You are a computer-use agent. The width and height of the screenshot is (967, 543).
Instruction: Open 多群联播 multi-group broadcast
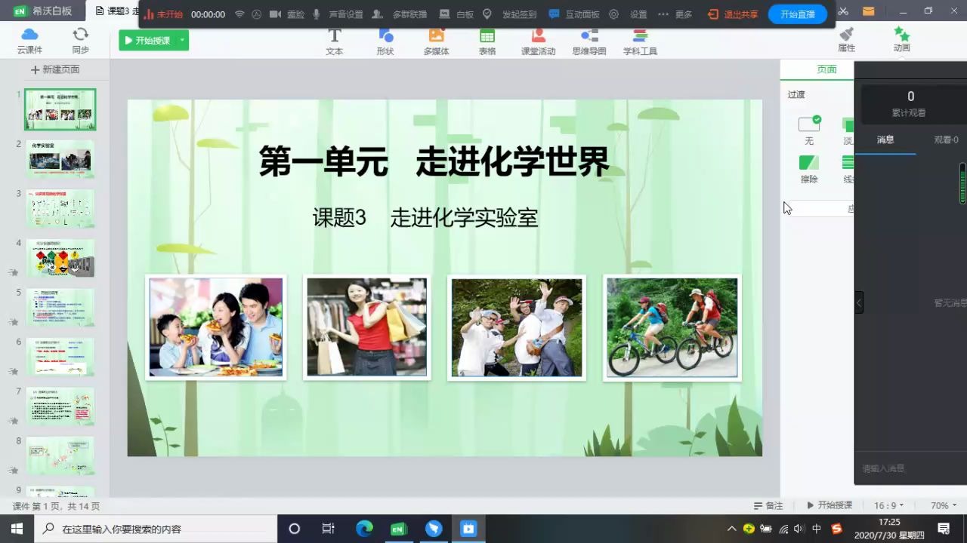pyautogui.click(x=400, y=14)
